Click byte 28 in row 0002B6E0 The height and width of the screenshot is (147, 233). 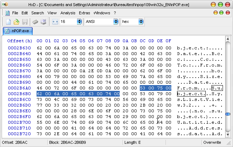(74, 111)
